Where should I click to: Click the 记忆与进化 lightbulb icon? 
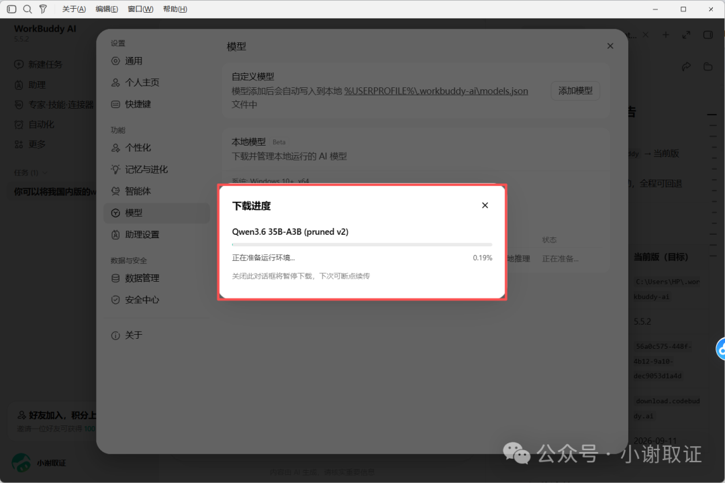pos(115,169)
